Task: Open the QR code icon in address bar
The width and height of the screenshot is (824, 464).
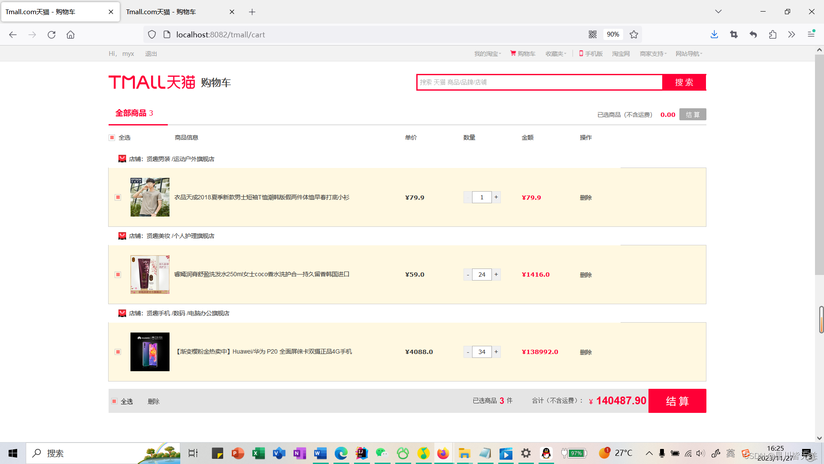Action: tap(593, 34)
